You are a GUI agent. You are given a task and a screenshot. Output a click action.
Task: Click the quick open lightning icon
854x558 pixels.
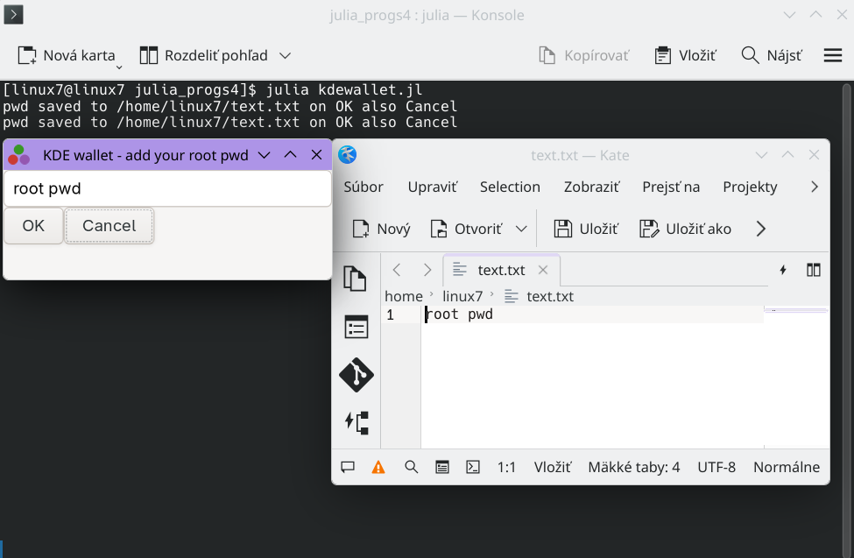783,270
